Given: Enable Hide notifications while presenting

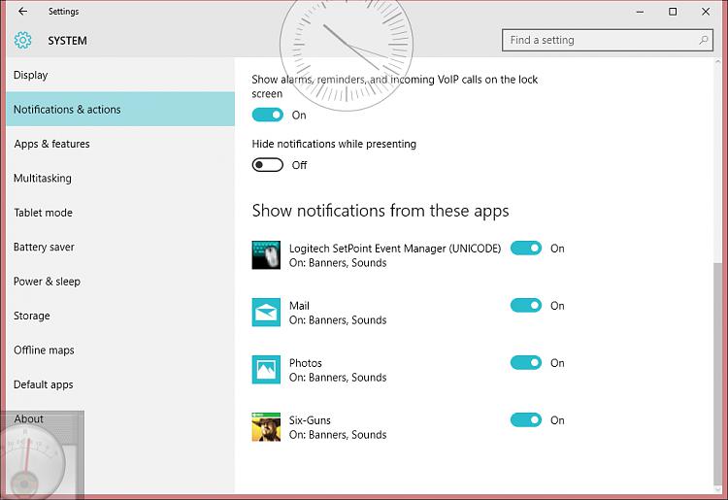Looking at the screenshot, I should [x=268, y=165].
